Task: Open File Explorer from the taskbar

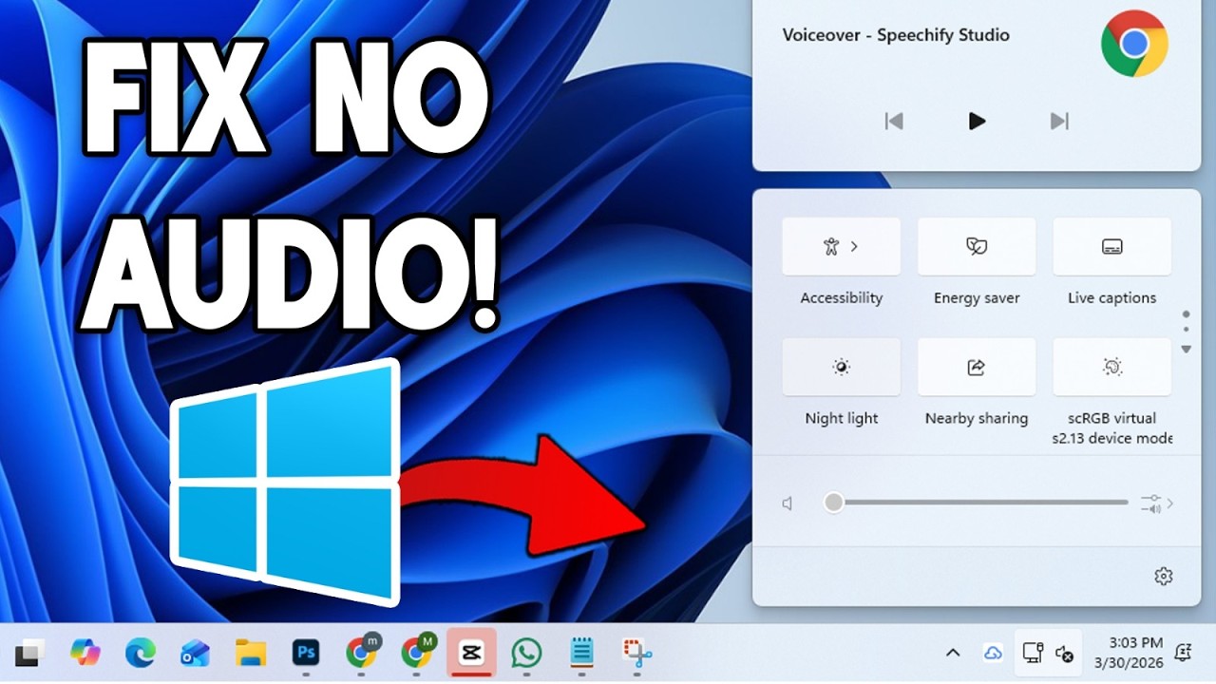Action: (251, 653)
